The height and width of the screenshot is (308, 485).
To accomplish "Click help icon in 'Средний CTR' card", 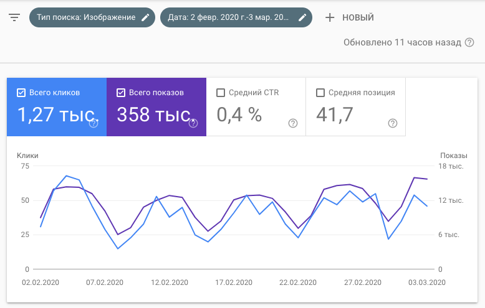I will [293, 123].
